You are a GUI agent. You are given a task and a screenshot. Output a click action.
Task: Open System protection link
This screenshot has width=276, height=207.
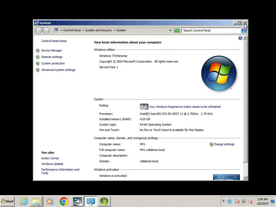tap(53, 63)
